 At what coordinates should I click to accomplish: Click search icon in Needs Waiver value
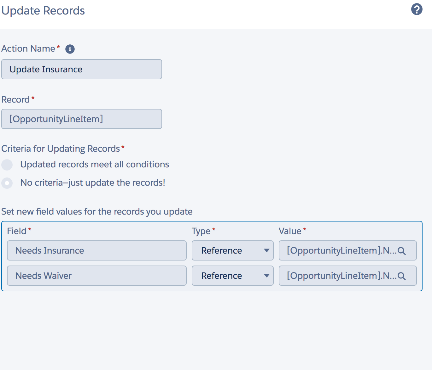tap(401, 276)
